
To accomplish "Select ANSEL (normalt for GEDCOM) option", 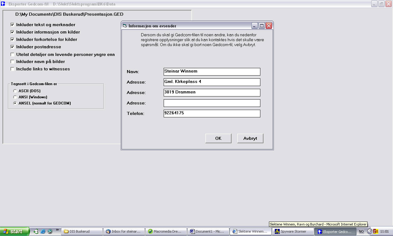I will point(15,103).
